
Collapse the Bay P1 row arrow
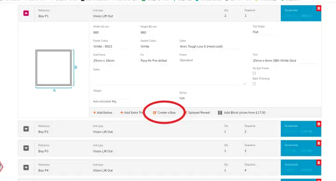pyautogui.click(x=26, y=13)
